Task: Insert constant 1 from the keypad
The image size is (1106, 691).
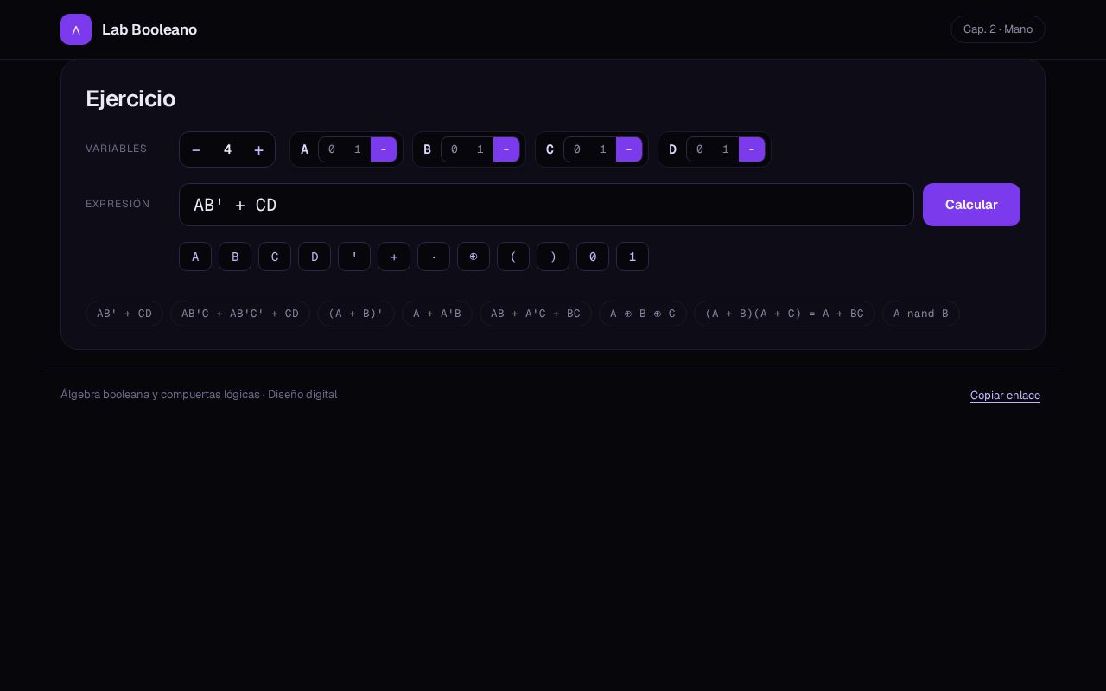Action: point(632,257)
